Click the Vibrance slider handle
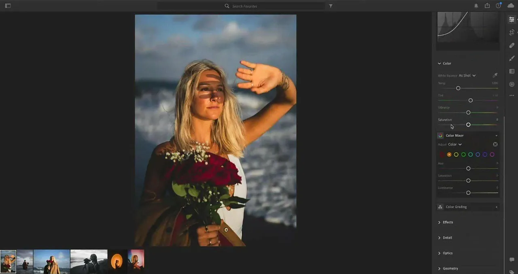 [x=468, y=113]
